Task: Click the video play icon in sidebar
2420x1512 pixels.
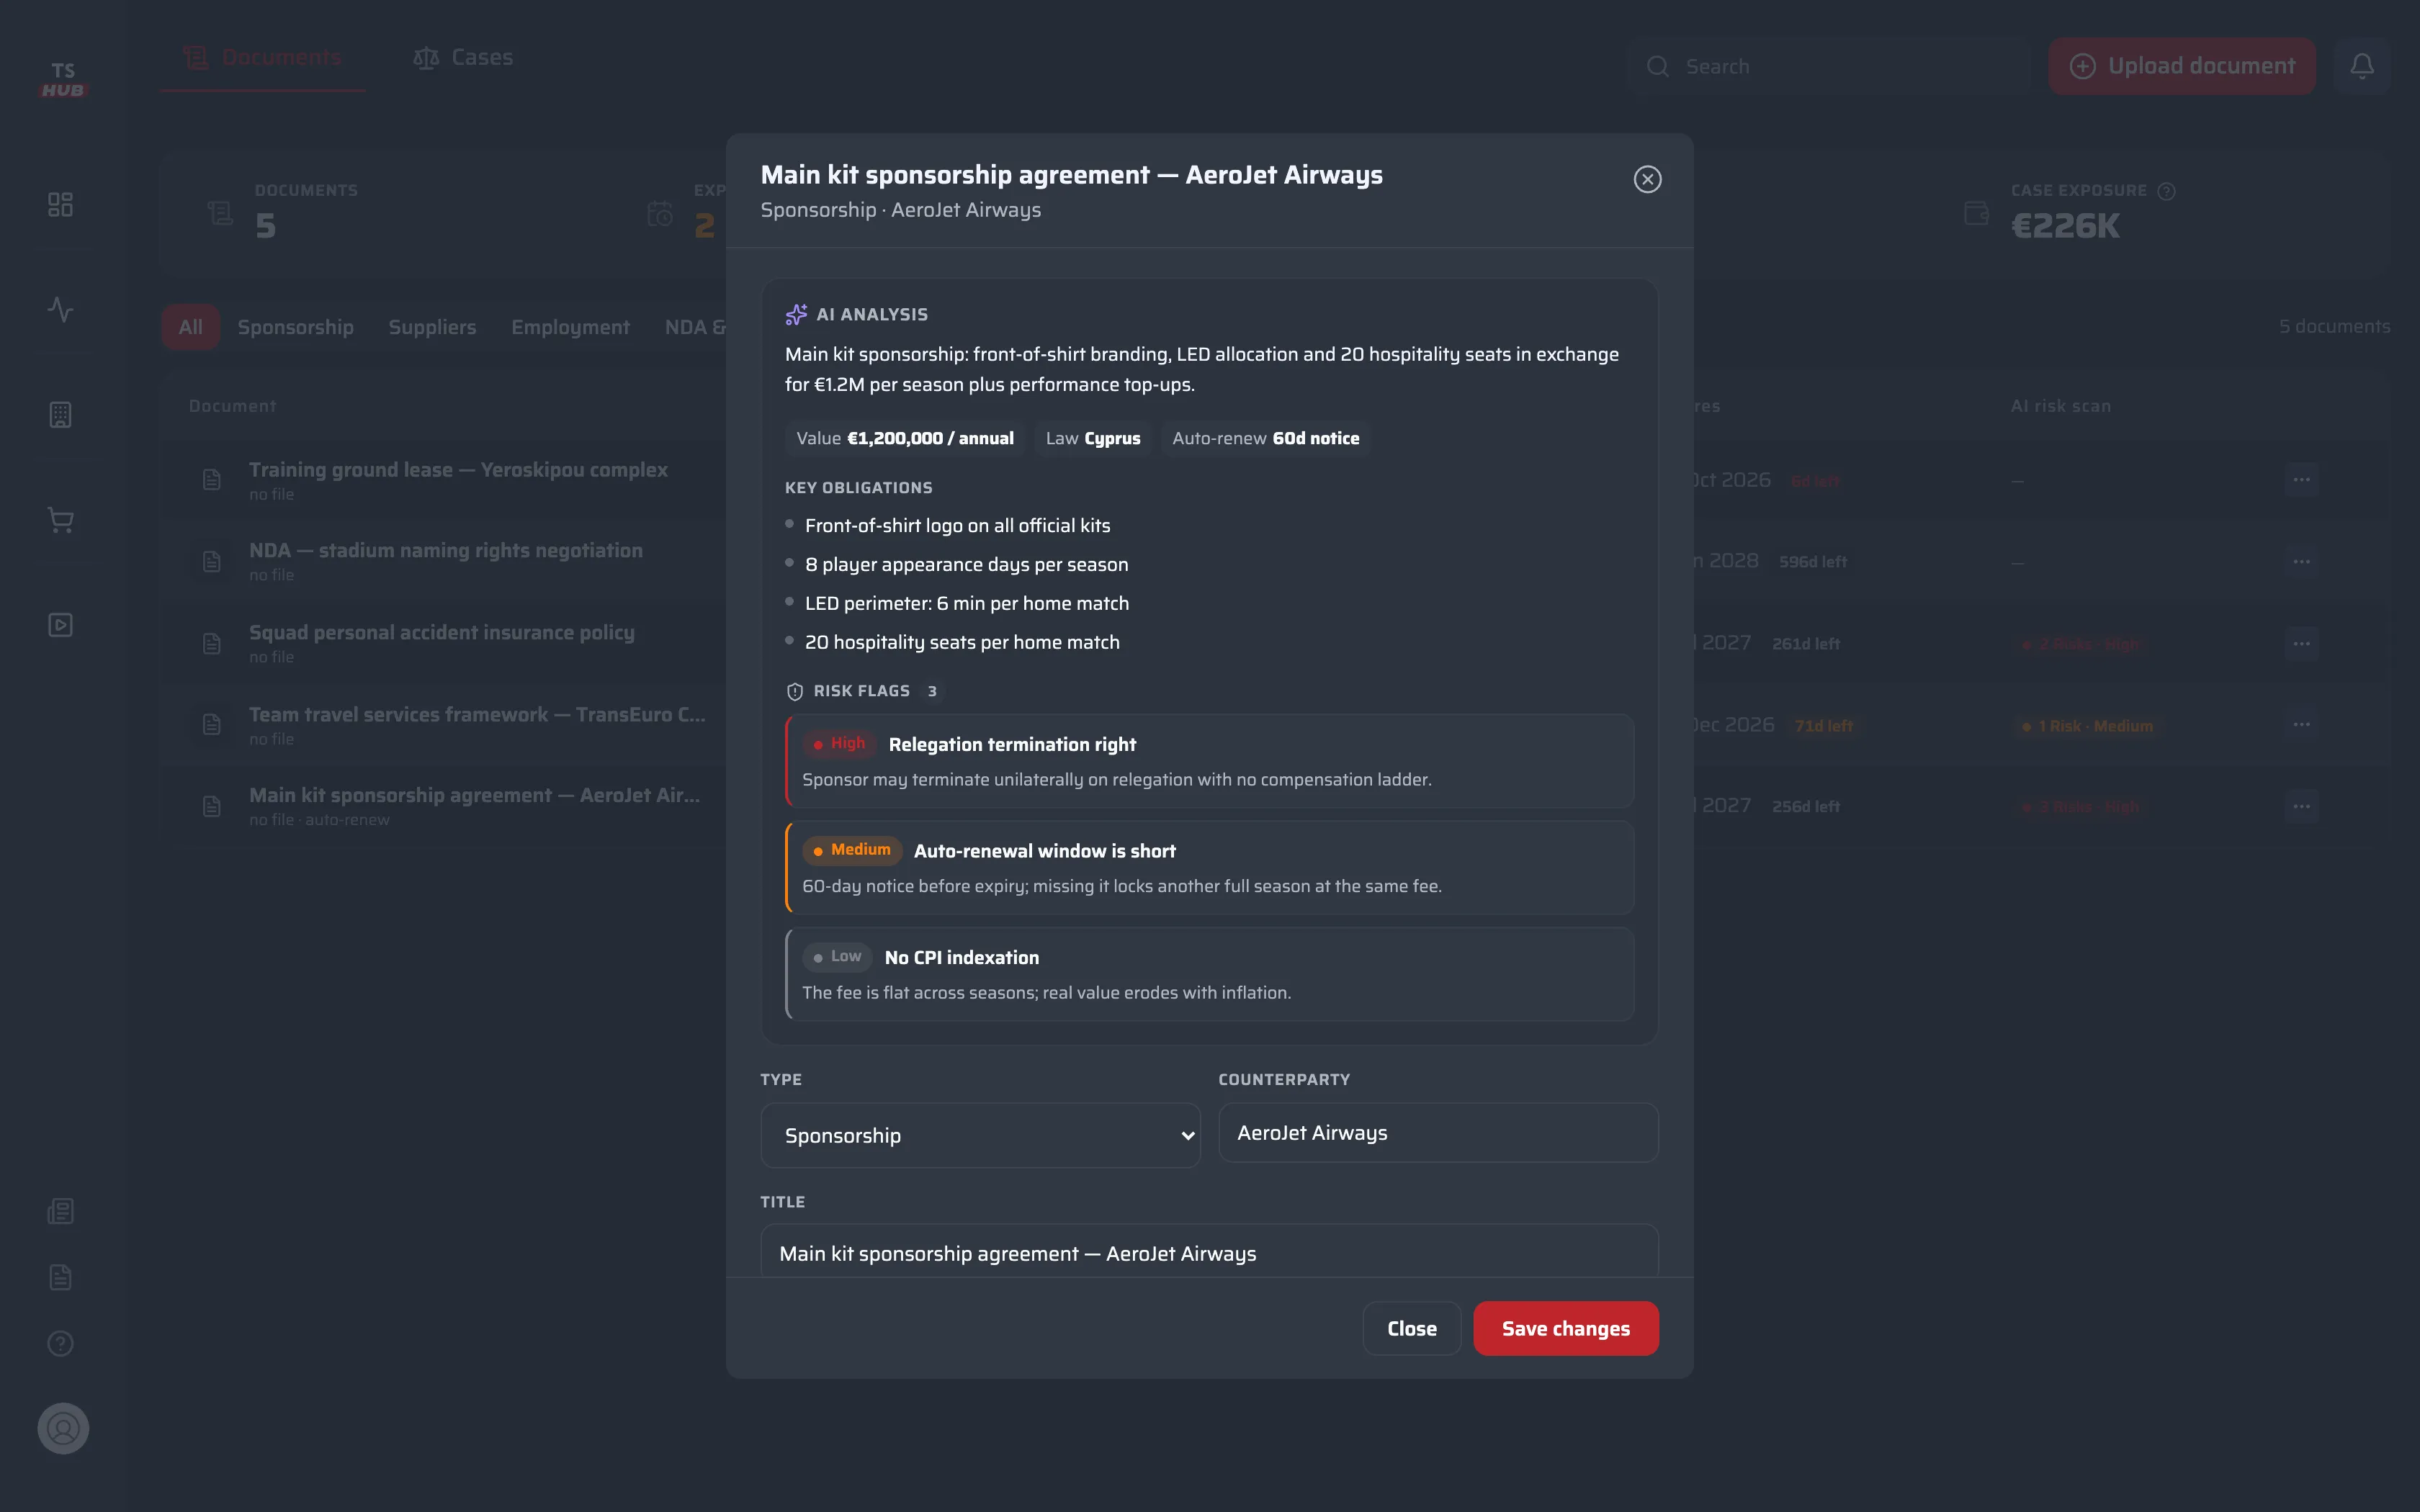Action: (x=60, y=625)
